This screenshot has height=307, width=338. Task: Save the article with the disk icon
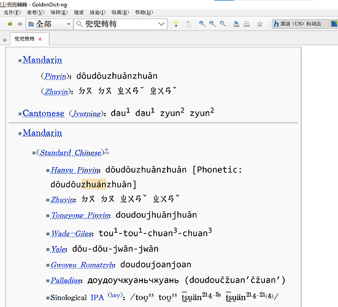click(236, 24)
